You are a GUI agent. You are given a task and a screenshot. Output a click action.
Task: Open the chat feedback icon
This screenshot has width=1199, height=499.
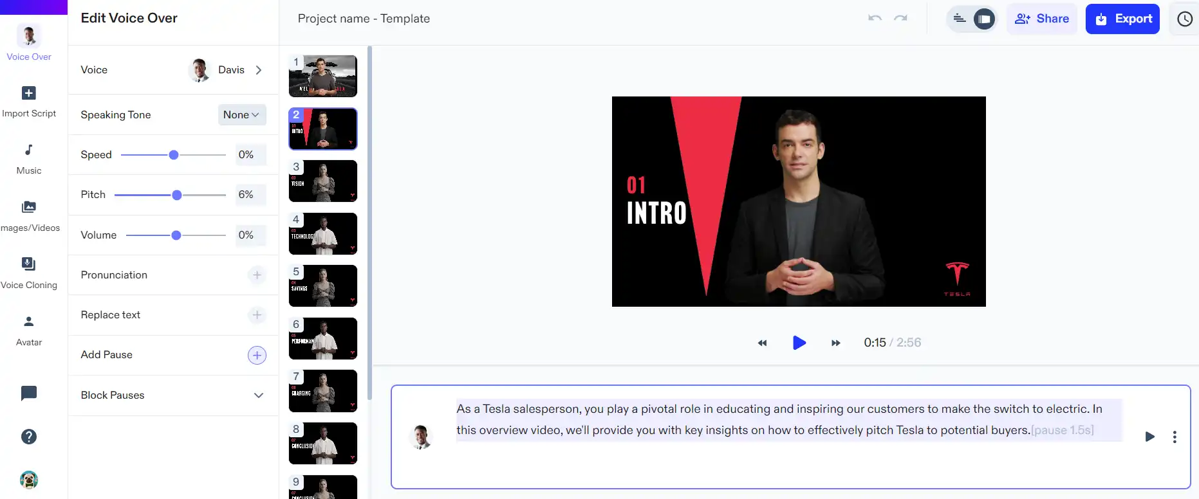29,393
